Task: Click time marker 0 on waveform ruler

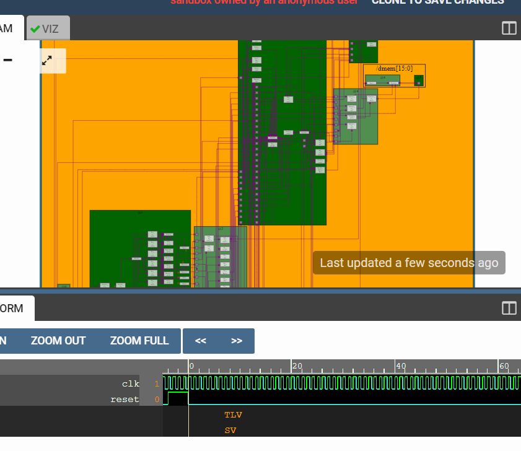Action: [191, 366]
